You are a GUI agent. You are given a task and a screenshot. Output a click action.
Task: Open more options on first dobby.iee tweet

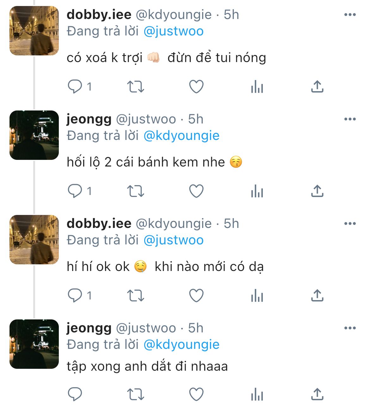pos(350,15)
